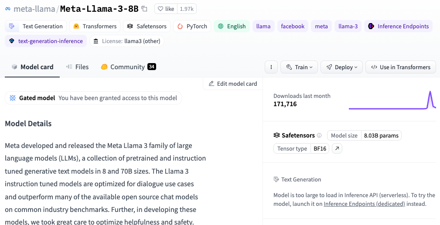The height and width of the screenshot is (225, 440).
Task: Select the Transformers library tag
Action: 94,26
